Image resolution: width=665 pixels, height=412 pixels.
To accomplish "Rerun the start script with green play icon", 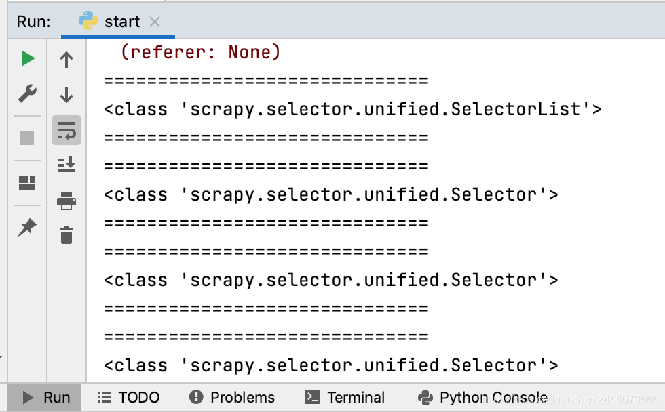I will pyautogui.click(x=28, y=58).
